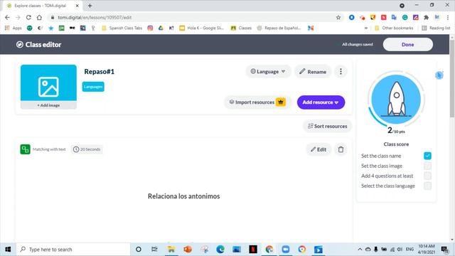Open the Spanish Class Tabs bookmark folder
Screen dimensions: 455x256
(x=122, y=28)
